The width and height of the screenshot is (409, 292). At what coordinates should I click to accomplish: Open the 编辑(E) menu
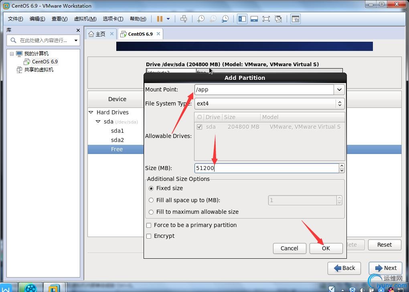[x=37, y=19]
